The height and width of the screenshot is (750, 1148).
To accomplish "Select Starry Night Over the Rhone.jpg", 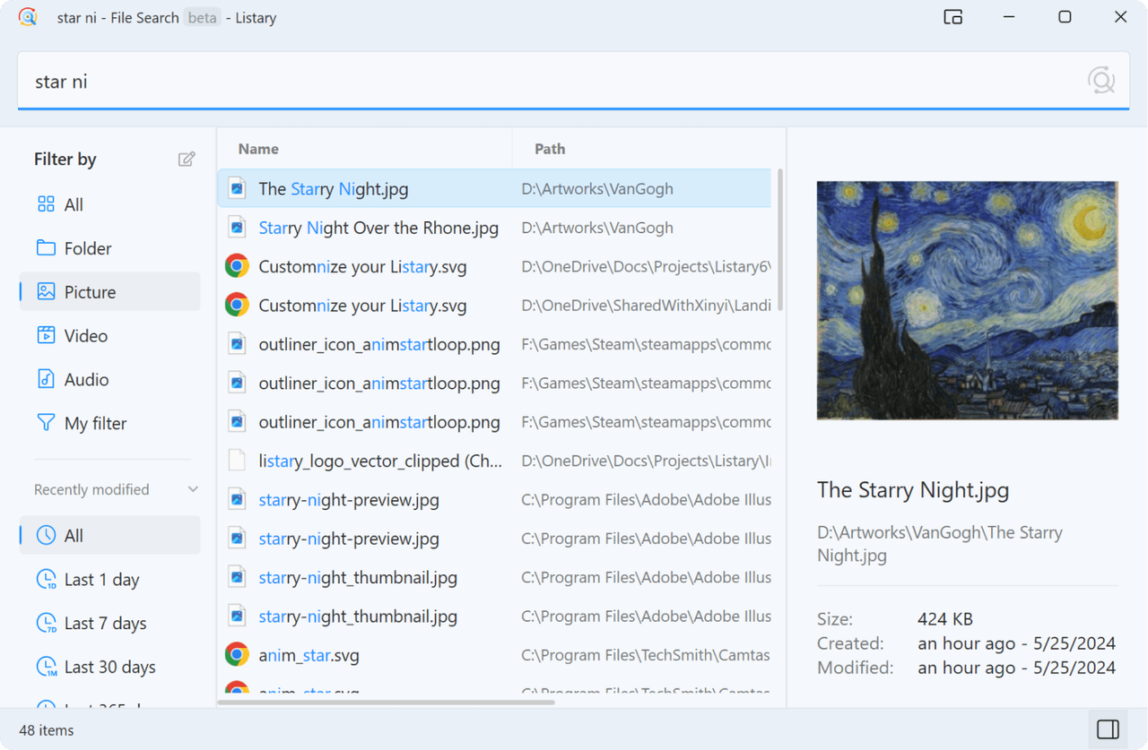I will [494, 228].
